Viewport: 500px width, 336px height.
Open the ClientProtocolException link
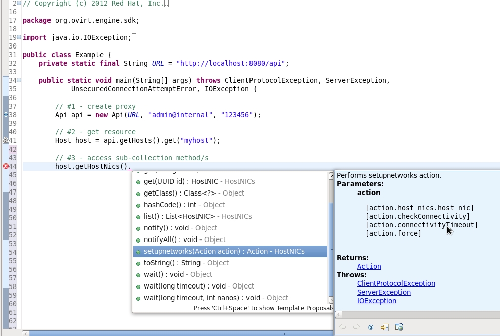point(396,283)
